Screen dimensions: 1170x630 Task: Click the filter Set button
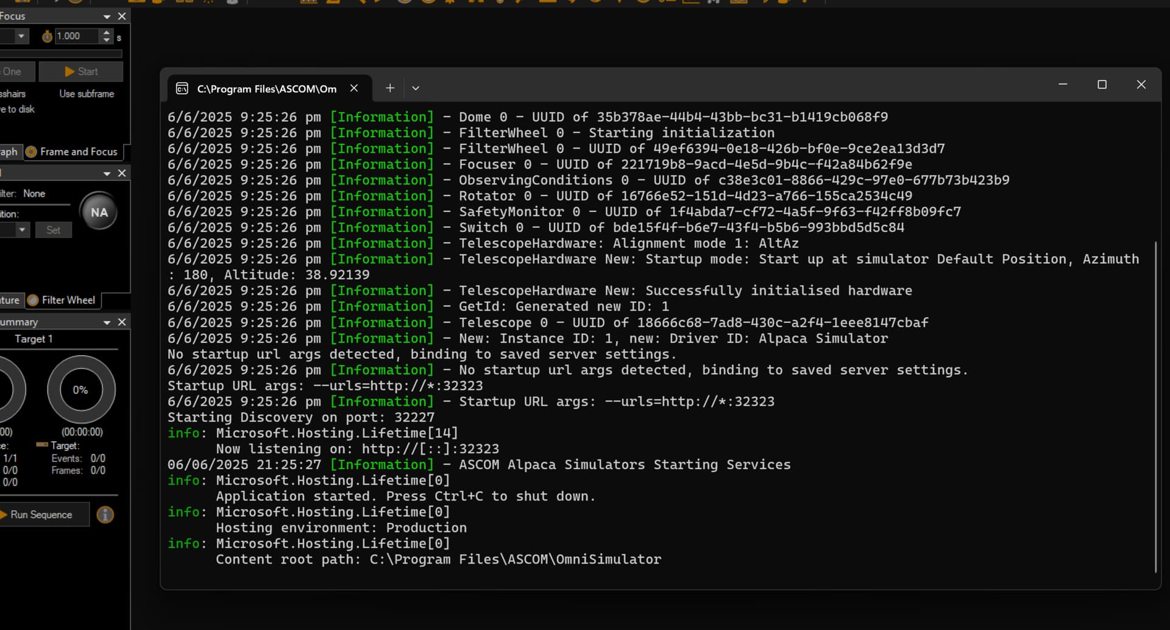53,230
